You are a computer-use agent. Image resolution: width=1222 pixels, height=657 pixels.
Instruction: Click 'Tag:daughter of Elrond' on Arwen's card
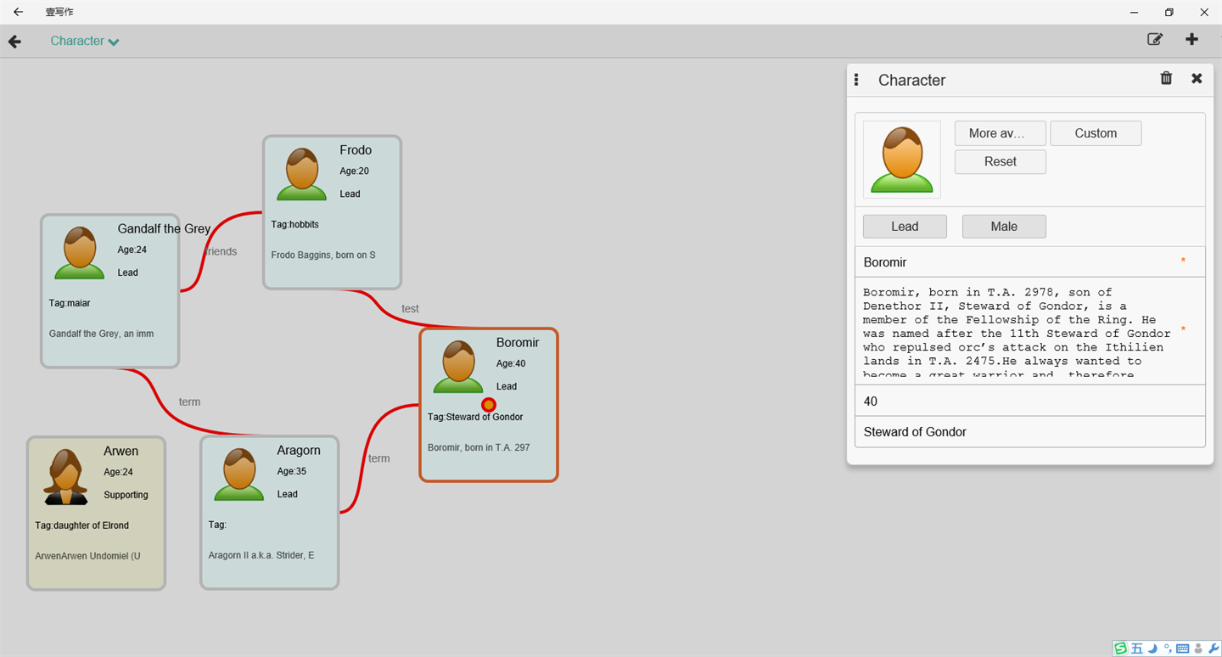tap(82, 525)
